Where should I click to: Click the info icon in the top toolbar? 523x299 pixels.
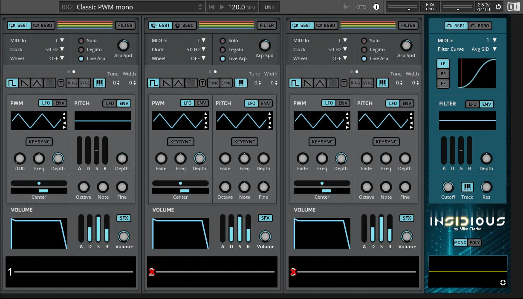click(x=377, y=7)
